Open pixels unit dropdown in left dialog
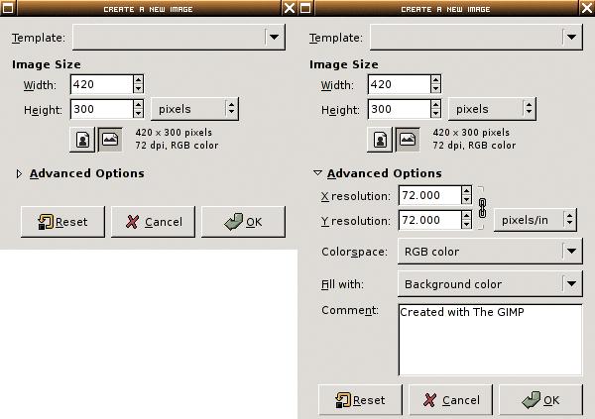 pos(194,109)
